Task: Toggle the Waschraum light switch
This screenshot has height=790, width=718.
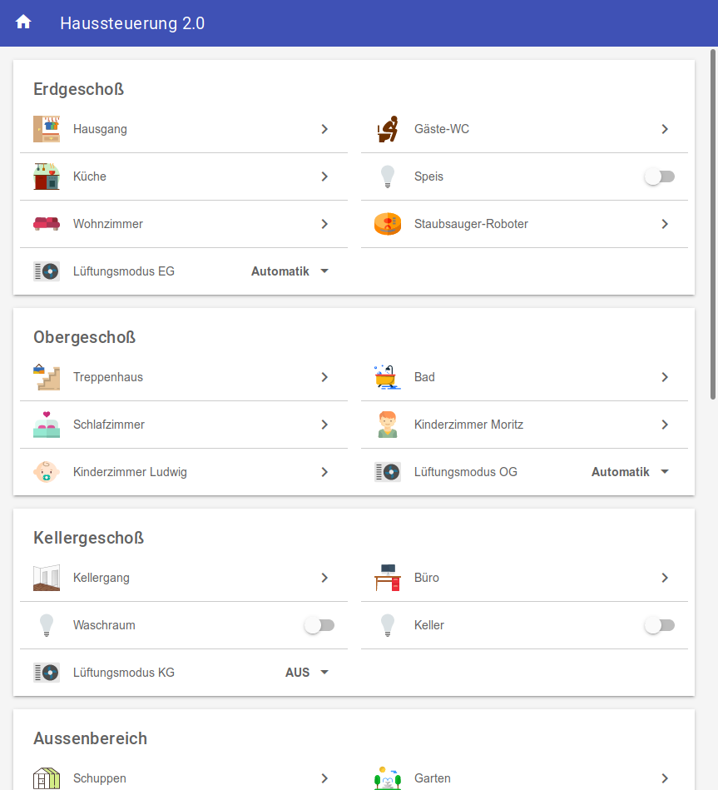Action: tap(319, 625)
